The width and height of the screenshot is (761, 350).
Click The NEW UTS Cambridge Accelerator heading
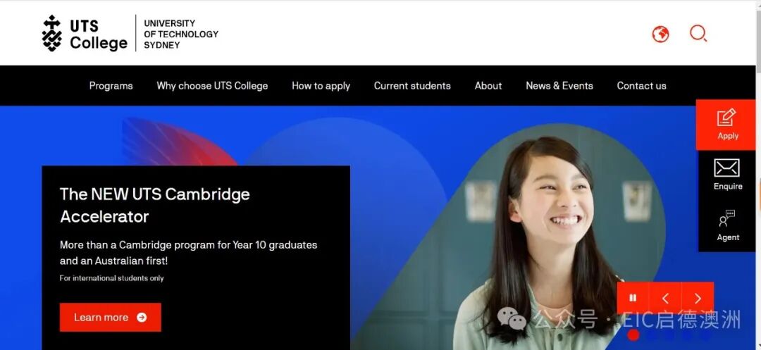pyautogui.click(x=155, y=205)
